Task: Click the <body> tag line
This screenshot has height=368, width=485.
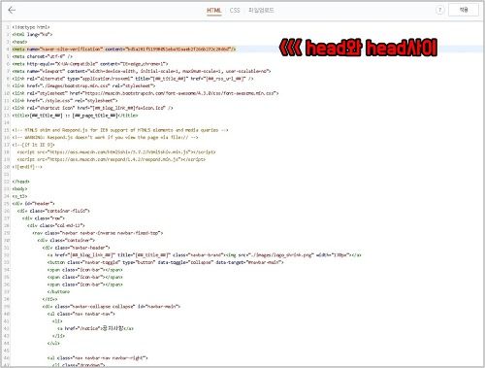Action: click(19, 189)
